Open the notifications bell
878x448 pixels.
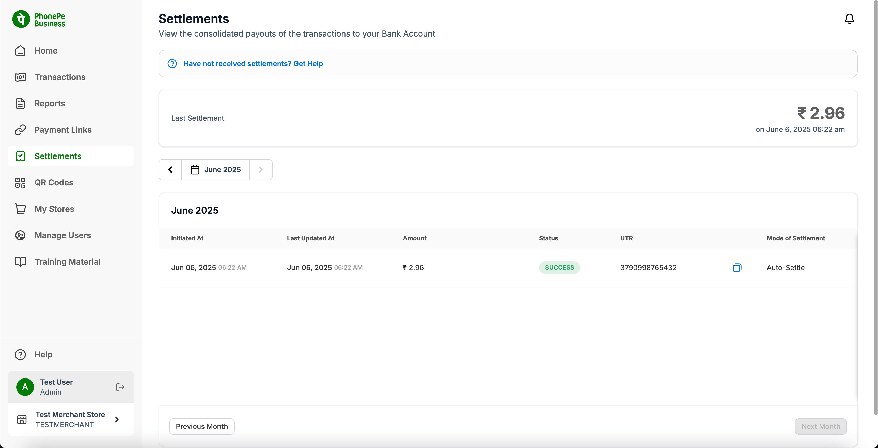point(849,19)
